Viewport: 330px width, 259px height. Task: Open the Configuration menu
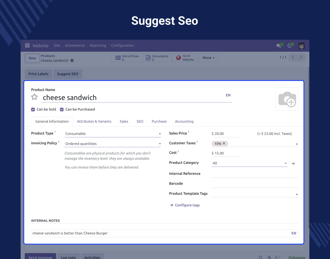point(122,45)
